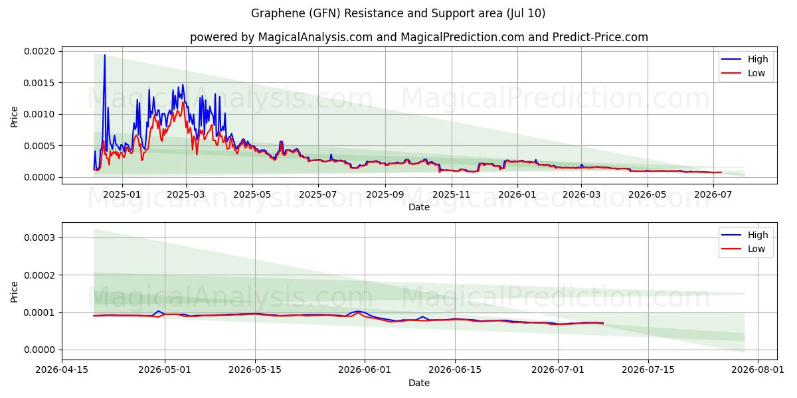This screenshot has width=797, height=398.
Task: Click the top chart's 'Date' axis label
Action: coord(419,207)
